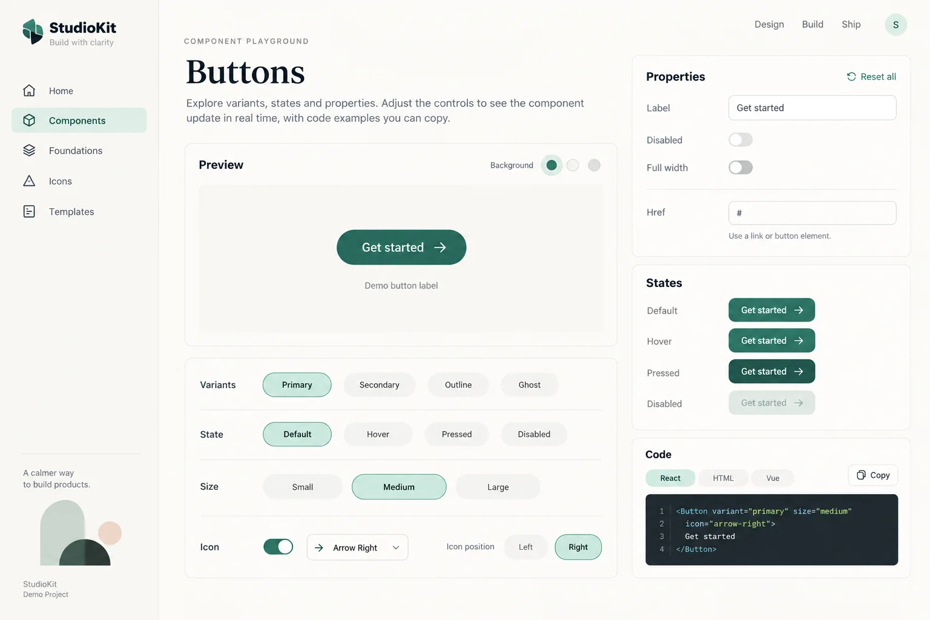Select the white middle background swatch

[x=573, y=165]
